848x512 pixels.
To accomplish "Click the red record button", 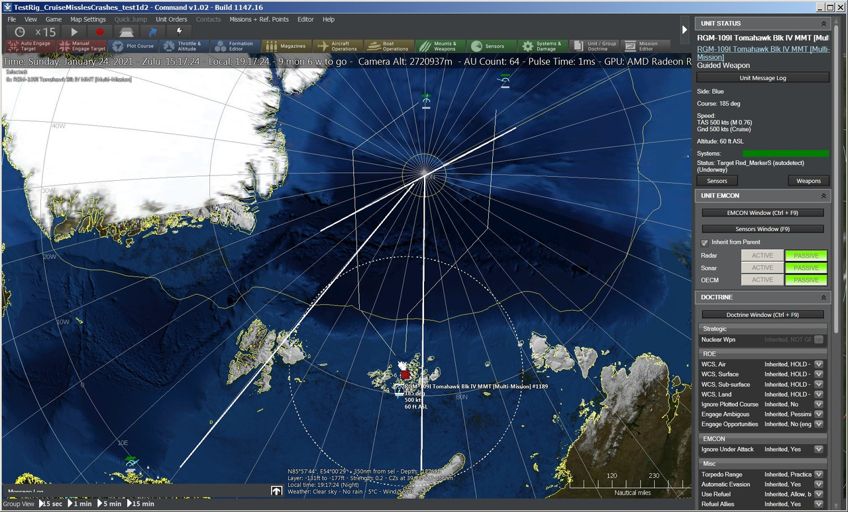I will 100,32.
